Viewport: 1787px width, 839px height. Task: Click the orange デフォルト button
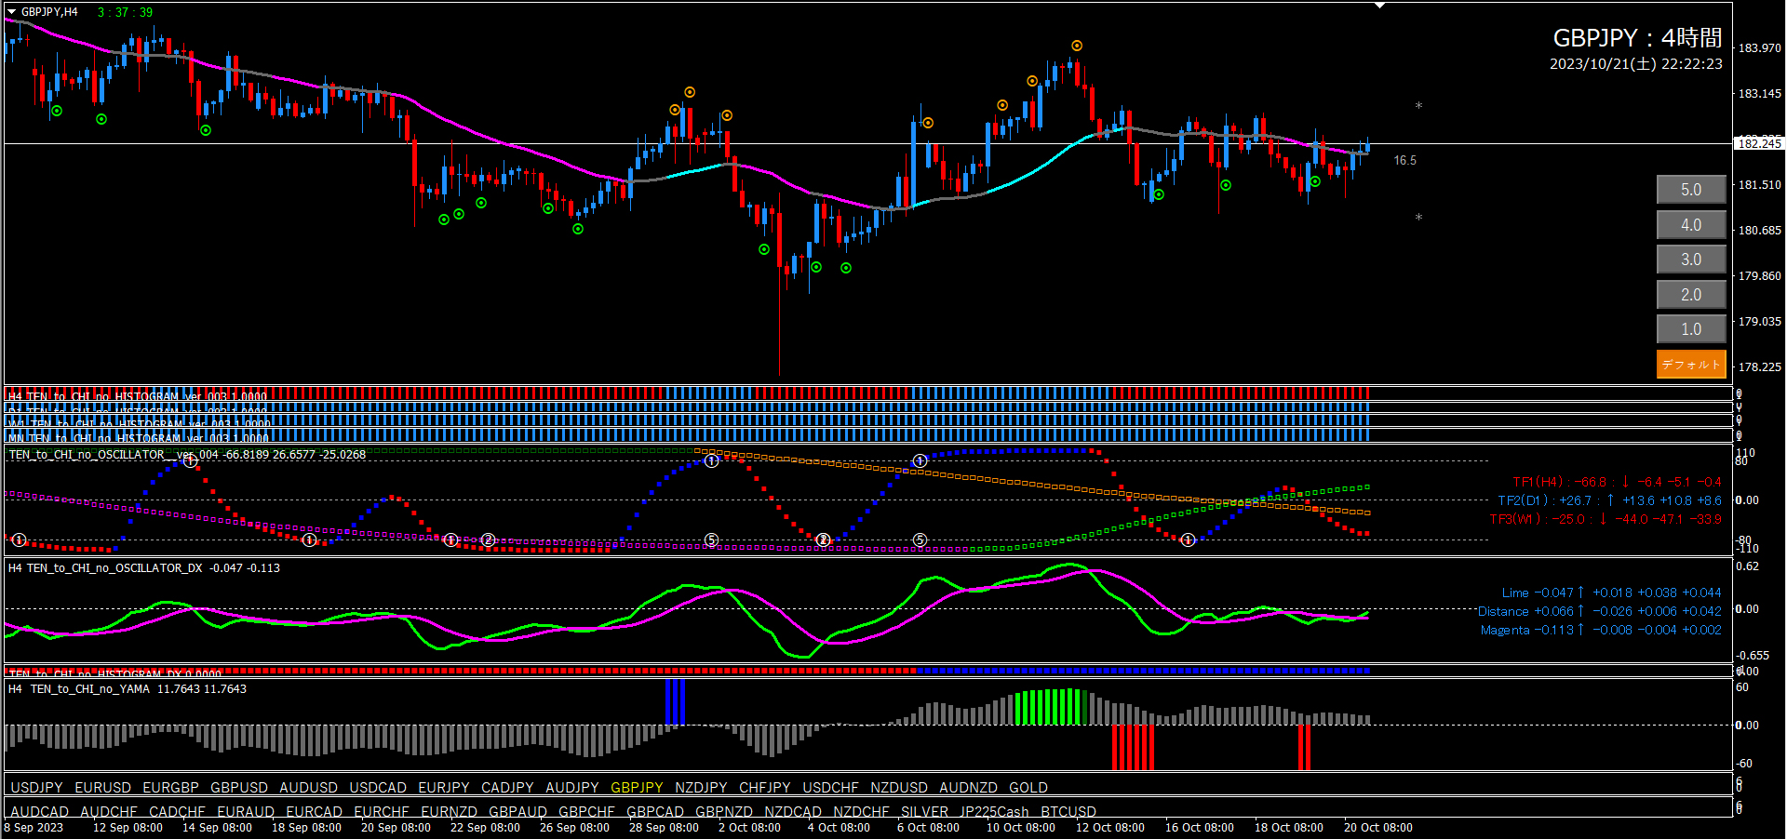pos(1691,365)
